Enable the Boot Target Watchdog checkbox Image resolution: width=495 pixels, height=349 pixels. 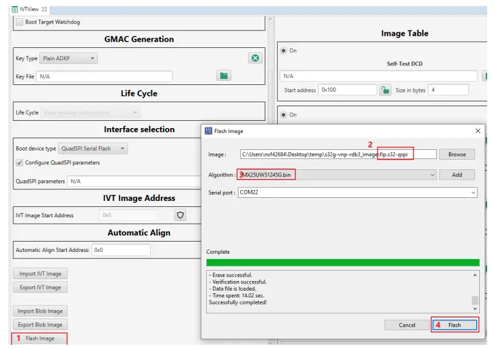pyautogui.click(x=19, y=22)
